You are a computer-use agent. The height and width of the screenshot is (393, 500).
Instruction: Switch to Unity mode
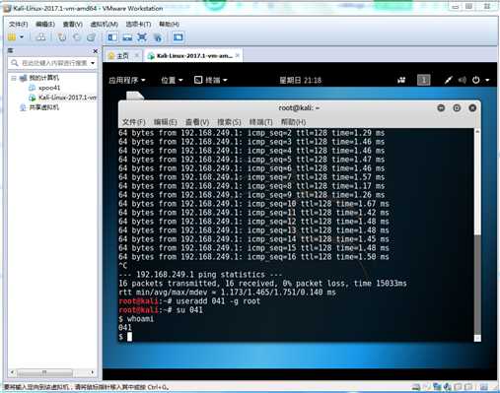(x=158, y=37)
